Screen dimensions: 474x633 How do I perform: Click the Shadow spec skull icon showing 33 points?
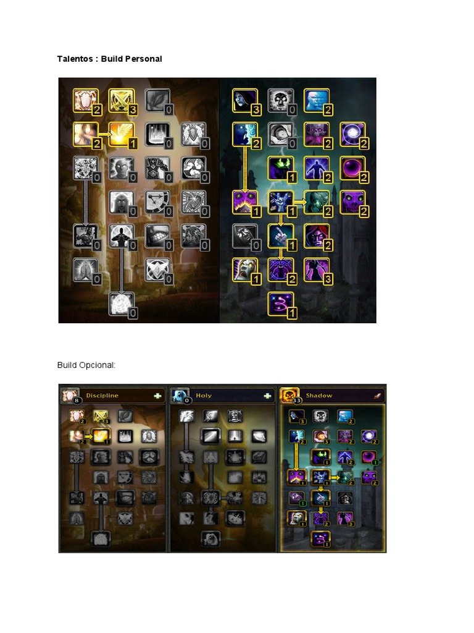(x=289, y=395)
